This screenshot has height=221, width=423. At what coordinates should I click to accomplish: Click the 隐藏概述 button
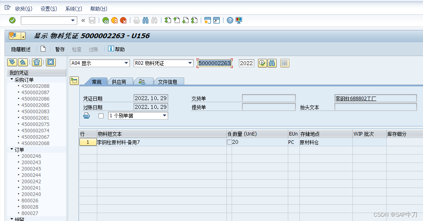[x=21, y=49]
